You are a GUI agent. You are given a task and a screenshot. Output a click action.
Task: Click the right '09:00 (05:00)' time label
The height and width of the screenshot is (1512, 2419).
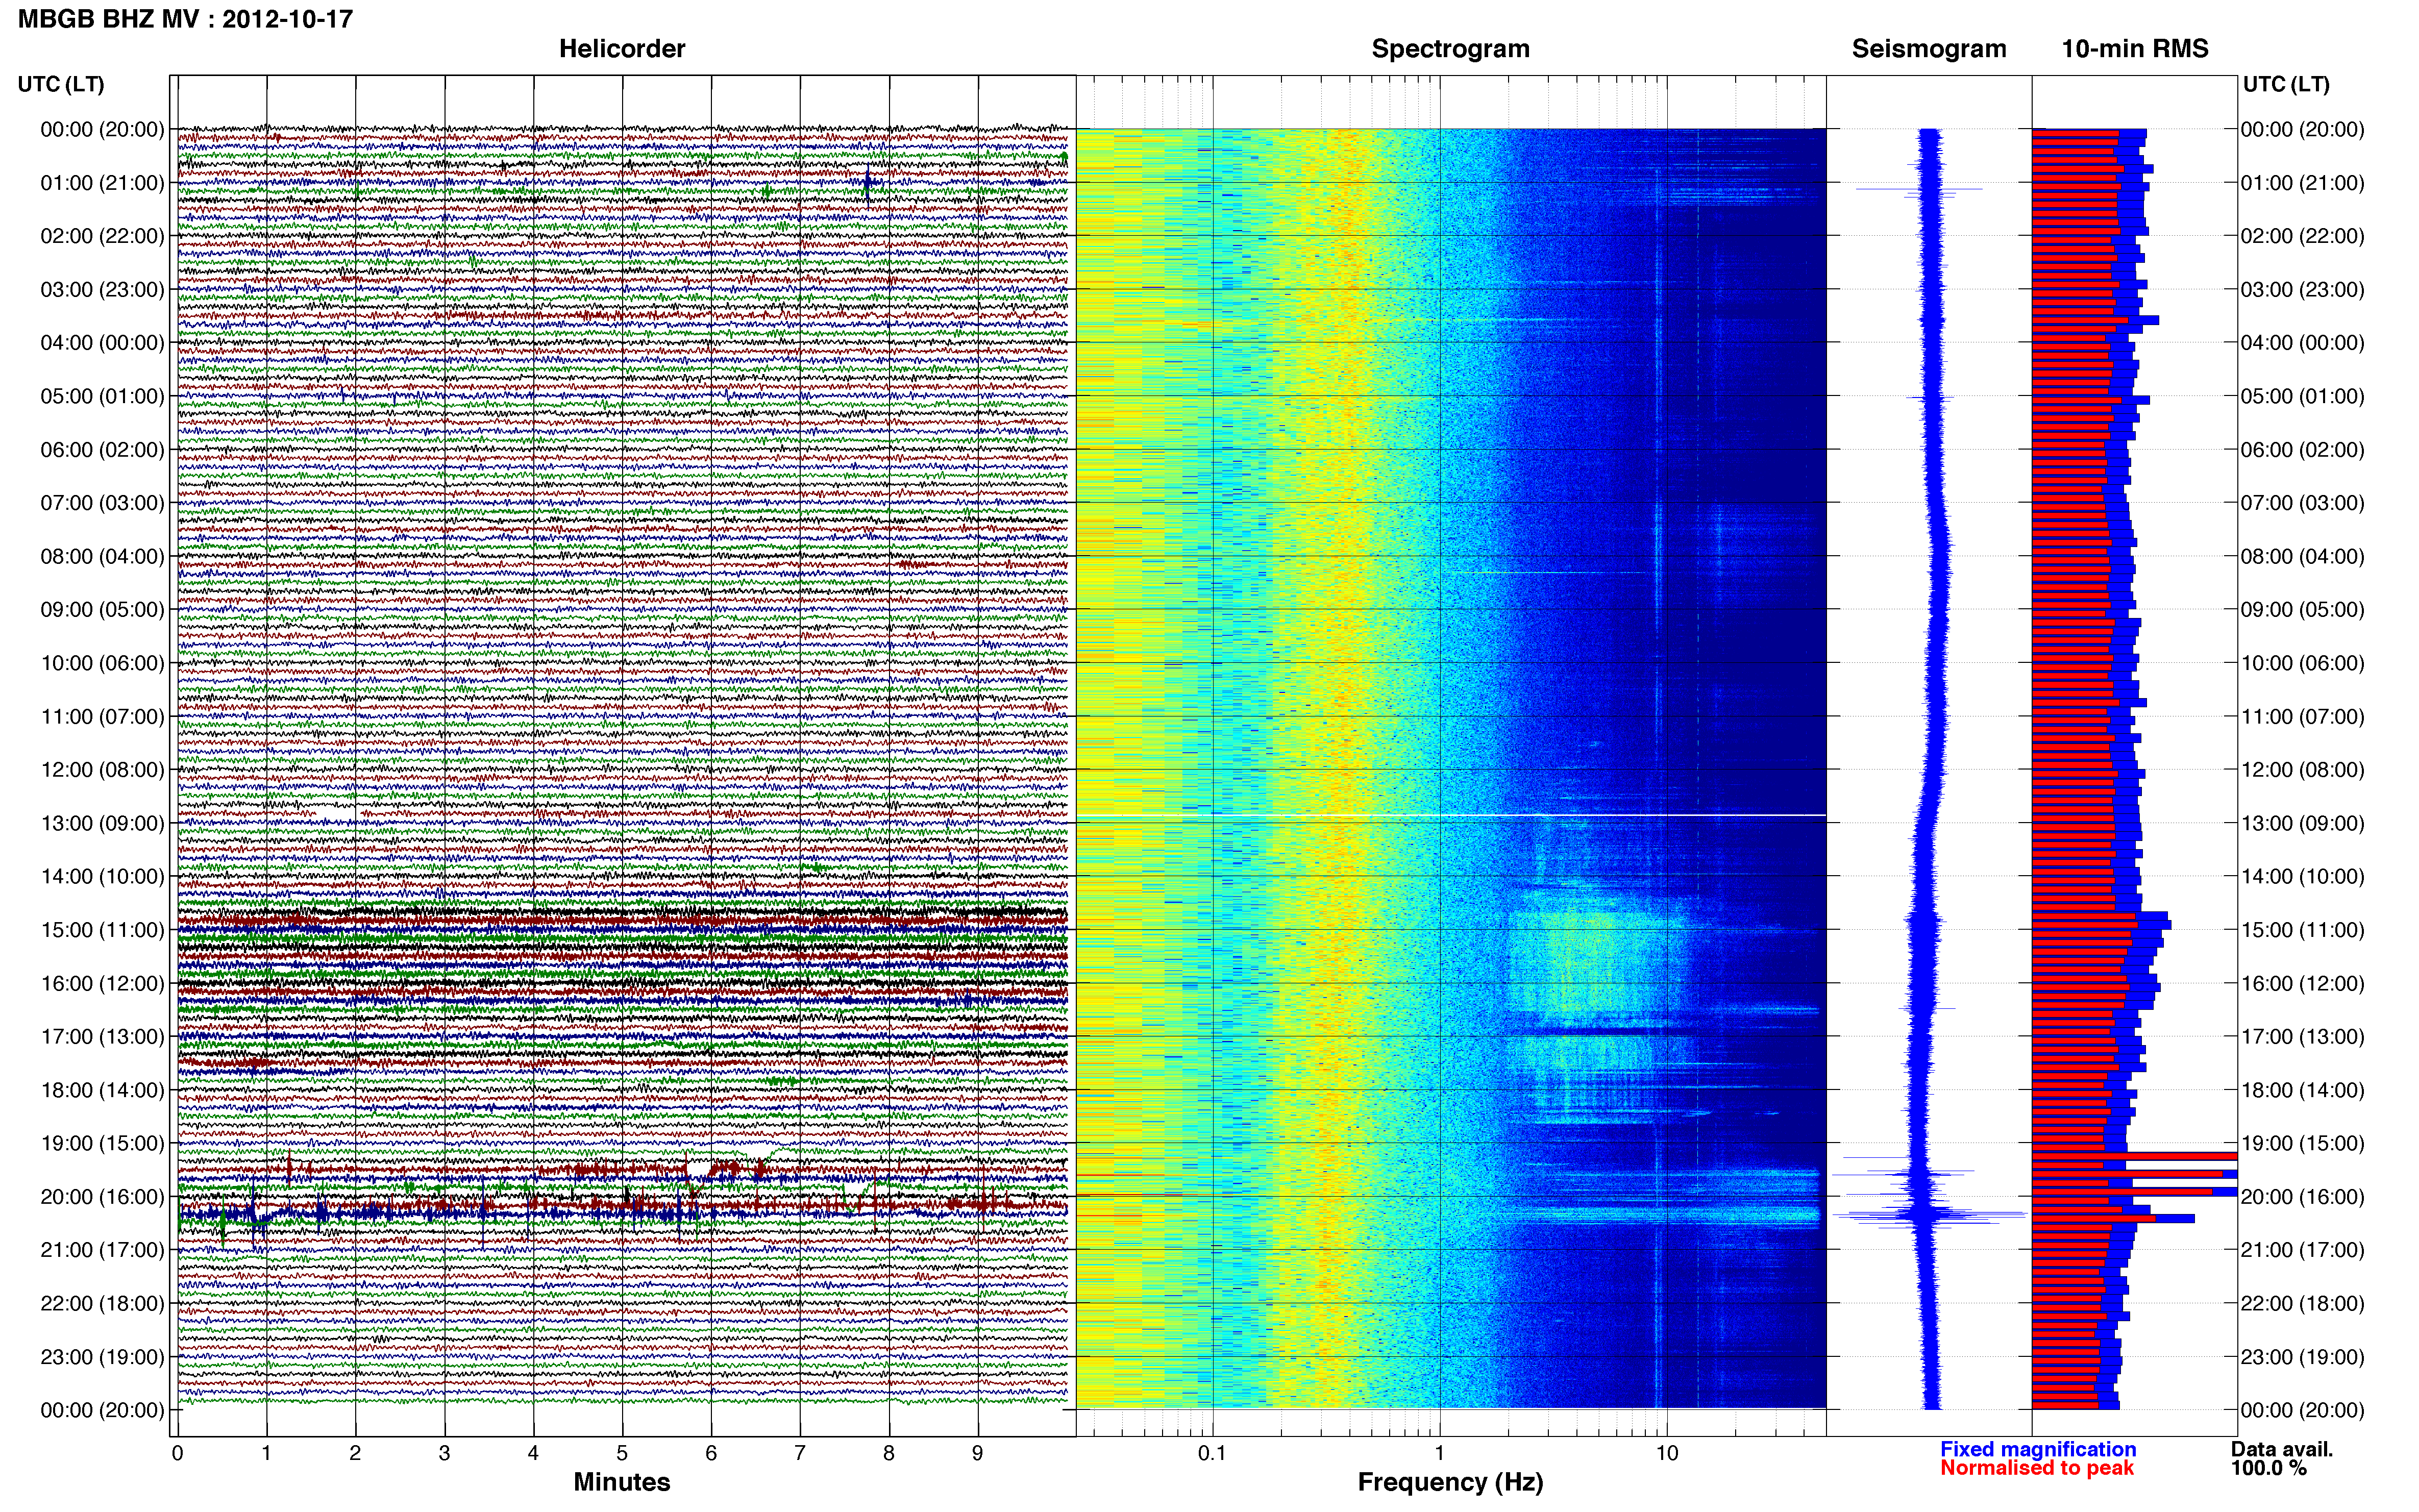2302,610
